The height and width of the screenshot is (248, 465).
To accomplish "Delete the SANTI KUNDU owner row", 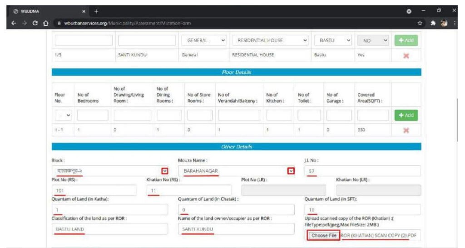I will 406,56.
